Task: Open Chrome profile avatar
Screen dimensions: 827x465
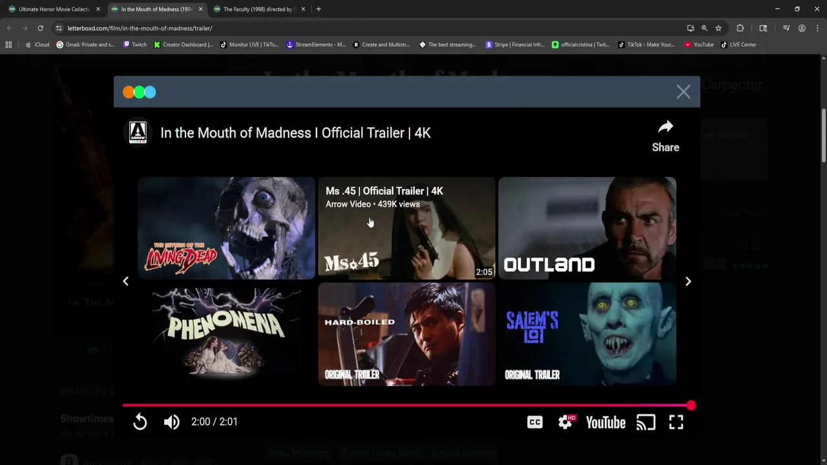Action: point(802,28)
